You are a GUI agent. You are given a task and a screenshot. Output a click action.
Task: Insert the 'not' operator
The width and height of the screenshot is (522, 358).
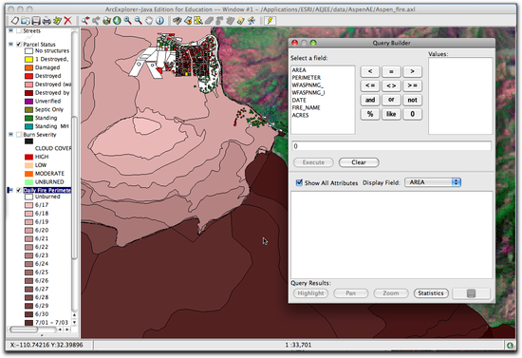pos(413,100)
